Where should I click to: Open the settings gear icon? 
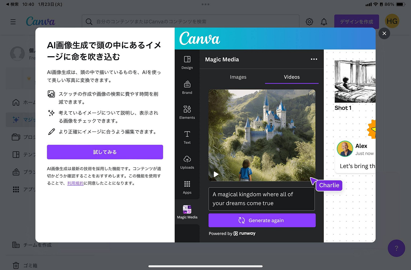(x=309, y=22)
